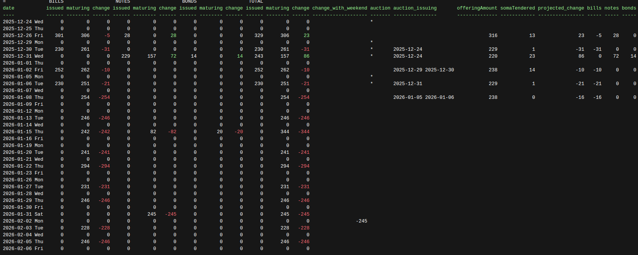This screenshot has height=255, width=638.
Task: Select auction issuing dates "2026-01-05 2026-01-06"
Action: point(424,97)
